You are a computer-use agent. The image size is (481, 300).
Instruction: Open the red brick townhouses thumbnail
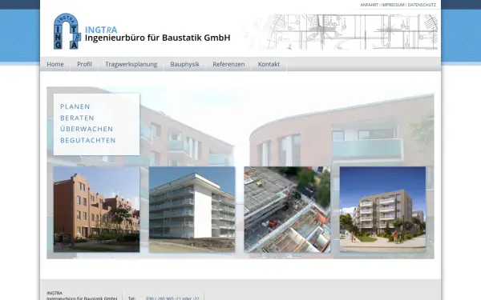tap(96, 210)
